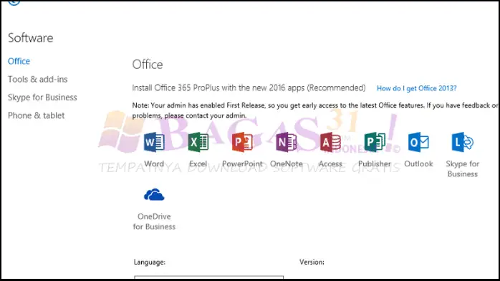500x281 pixels.
Task: Click the 'Software' page heading
Action: 31,38
